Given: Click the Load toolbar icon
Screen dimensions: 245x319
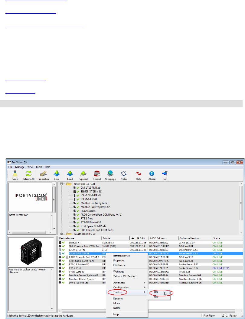Looking at the screenshot, I should [70, 175].
